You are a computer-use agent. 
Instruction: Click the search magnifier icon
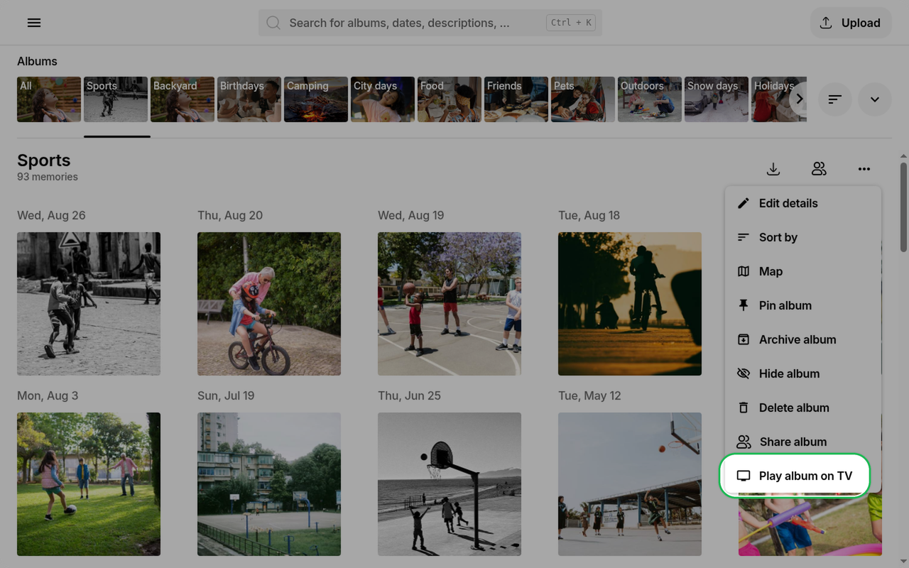point(273,23)
